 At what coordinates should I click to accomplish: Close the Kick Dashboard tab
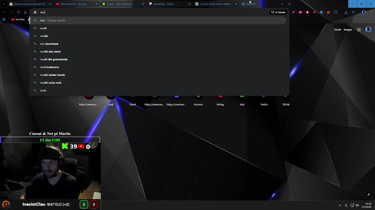tap(143, 4)
